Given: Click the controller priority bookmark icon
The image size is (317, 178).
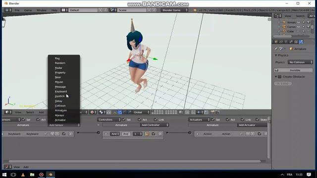Looking at the screenshot, I should click(x=147, y=134).
